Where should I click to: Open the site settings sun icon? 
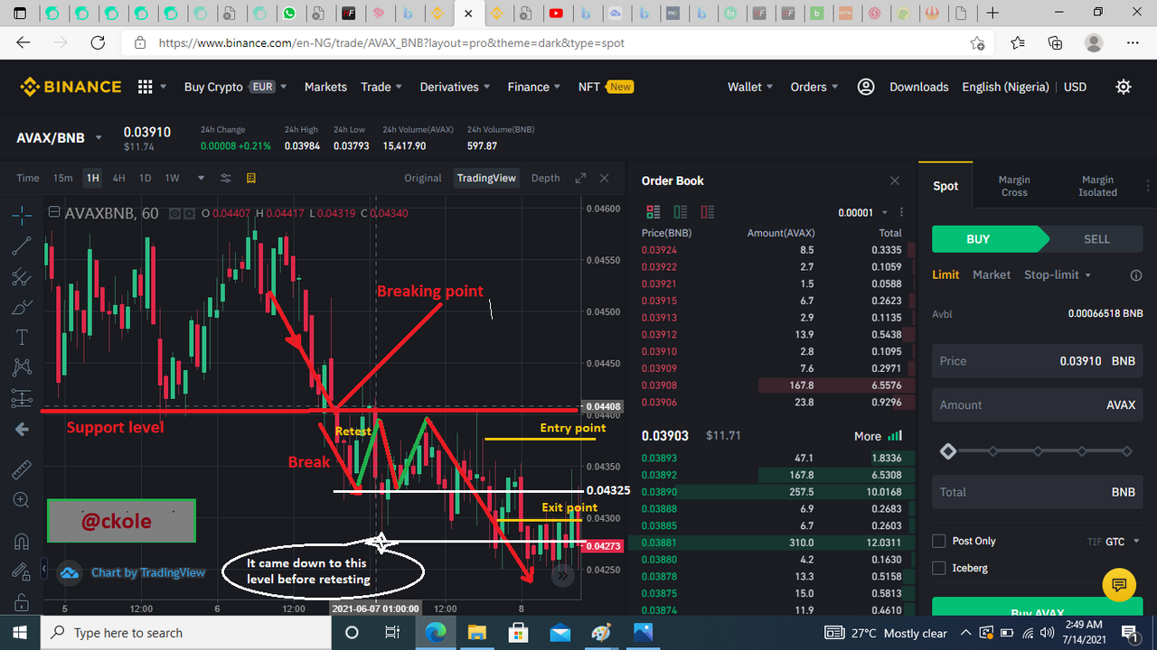point(1124,87)
